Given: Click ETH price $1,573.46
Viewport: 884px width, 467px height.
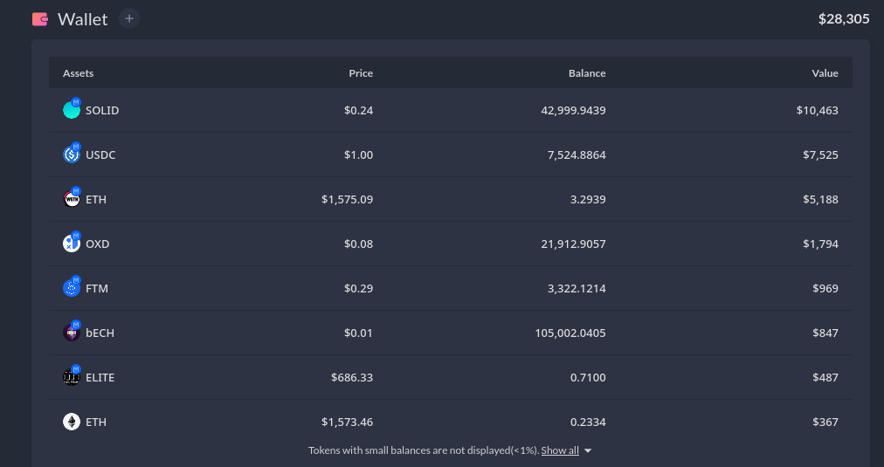Looking at the screenshot, I should pos(348,422).
